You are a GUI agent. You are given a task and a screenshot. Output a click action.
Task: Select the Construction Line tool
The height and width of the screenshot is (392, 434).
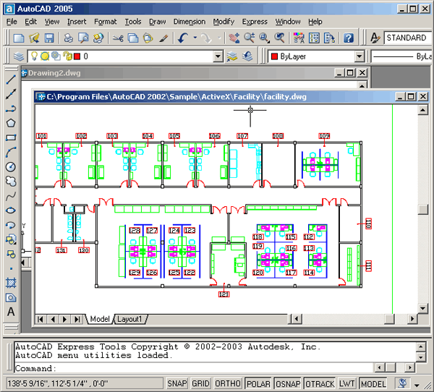(11, 94)
